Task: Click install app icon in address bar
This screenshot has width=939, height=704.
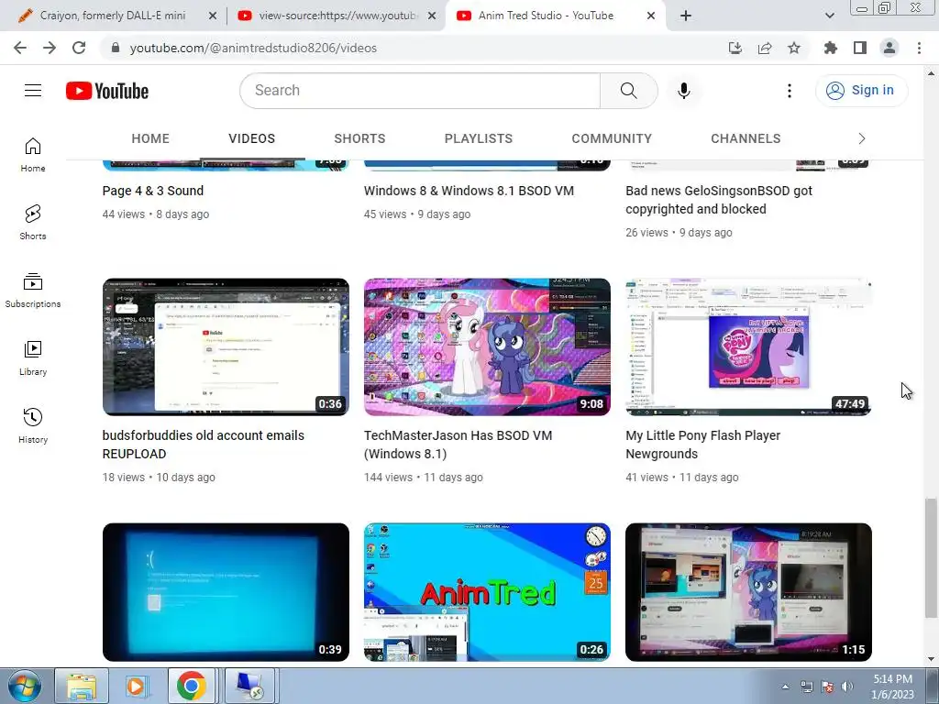Action: 735,48
